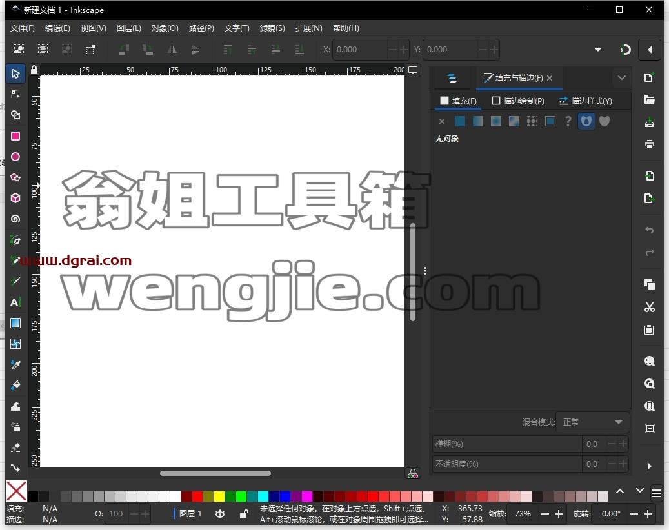
Task: Select the Gradient tool
Action: tap(15, 323)
